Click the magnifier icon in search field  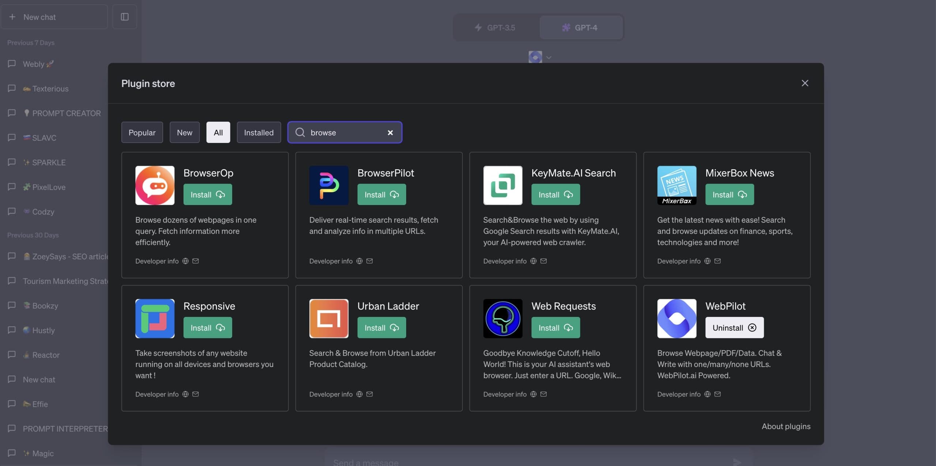coord(300,132)
